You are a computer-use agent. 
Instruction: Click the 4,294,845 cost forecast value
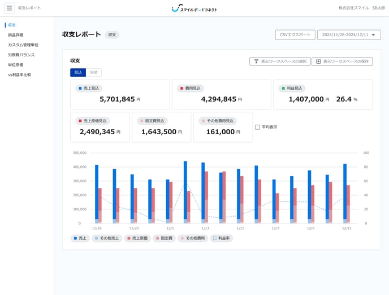(219, 99)
